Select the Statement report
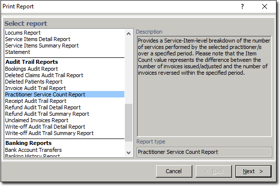Image resolution: width=280 pixels, height=186 pixels. (17, 52)
